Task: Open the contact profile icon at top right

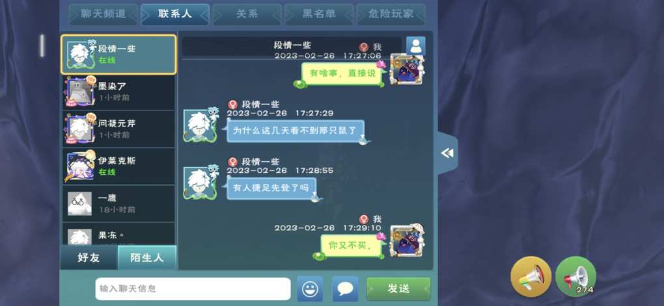Action: pyautogui.click(x=416, y=46)
